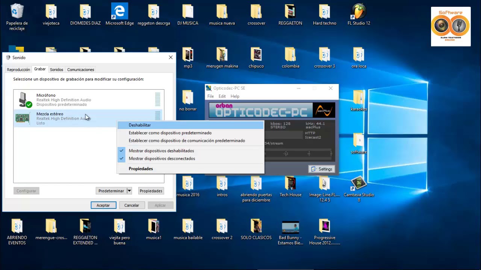Switch to the Comunicaciones tab

click(x=80, y=70)
